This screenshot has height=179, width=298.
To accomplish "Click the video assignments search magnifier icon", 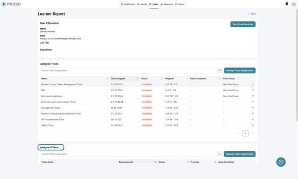I will (x=220, y=154).
